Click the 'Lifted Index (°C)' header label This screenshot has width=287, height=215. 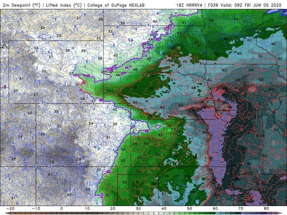(x=64, y=5)
